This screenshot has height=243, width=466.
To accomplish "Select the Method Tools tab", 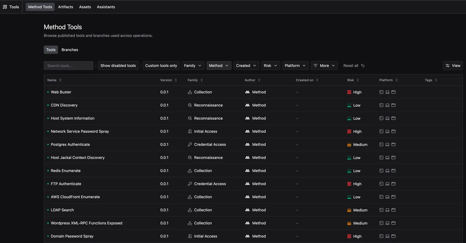I will click(40, 7).
